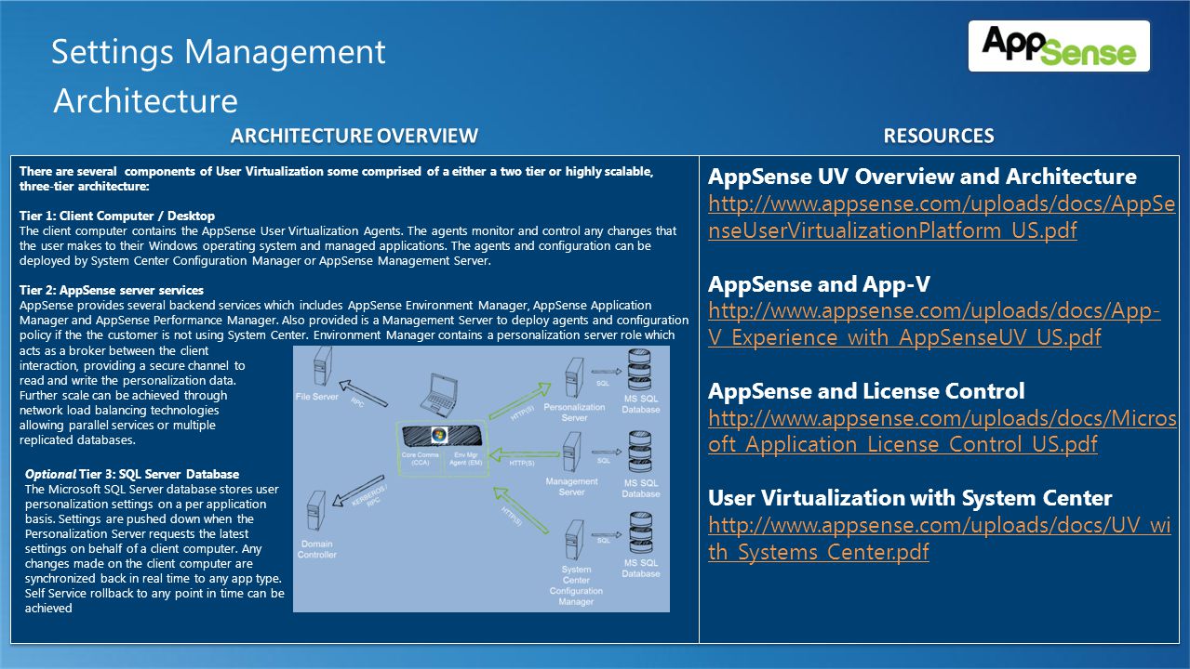Image resolution: width=1190 pixels, height=669 pixels.
Task: Click the RESOURCES heading
Action: click(x=939, y=136)
